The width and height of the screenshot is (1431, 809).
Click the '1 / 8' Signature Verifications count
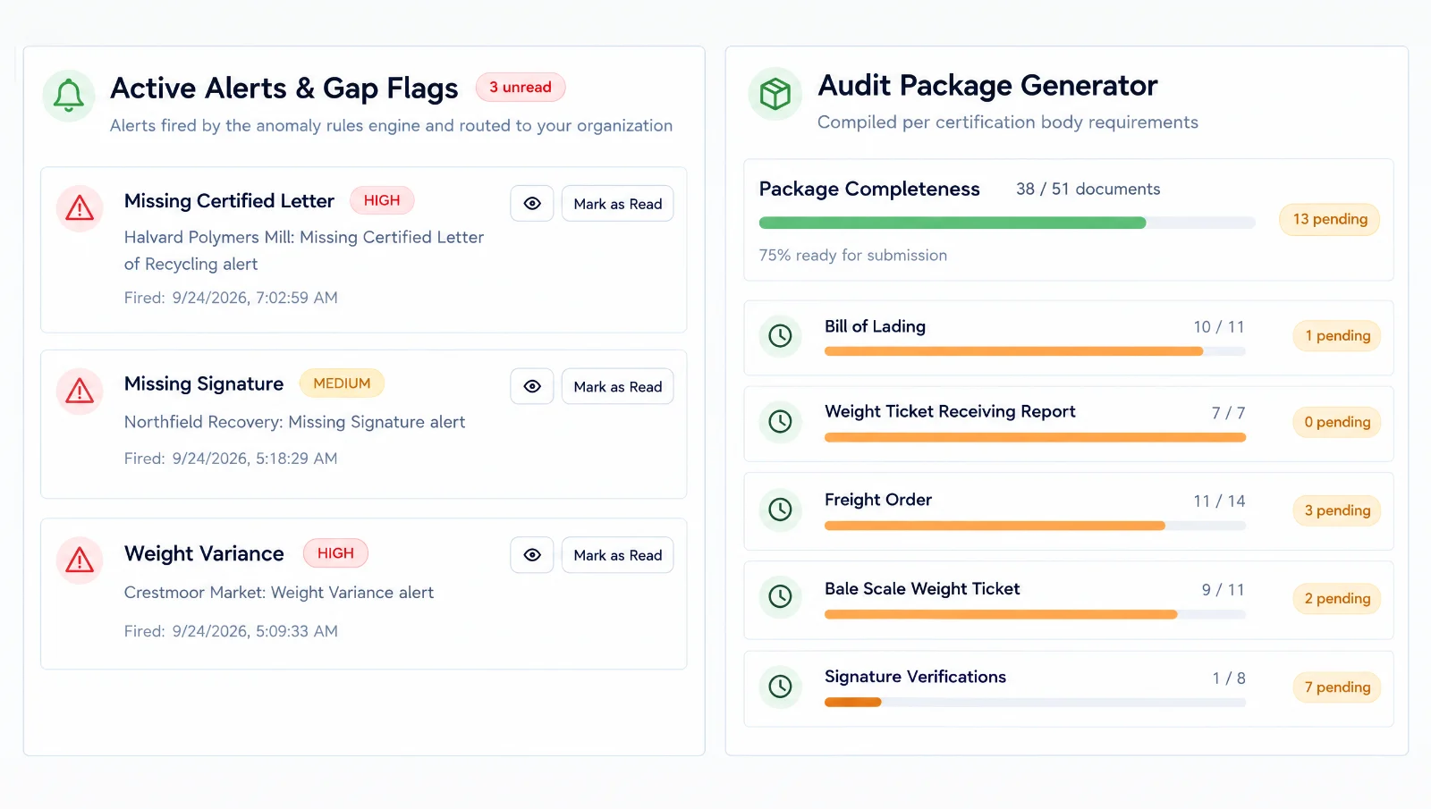[1228, 678]
